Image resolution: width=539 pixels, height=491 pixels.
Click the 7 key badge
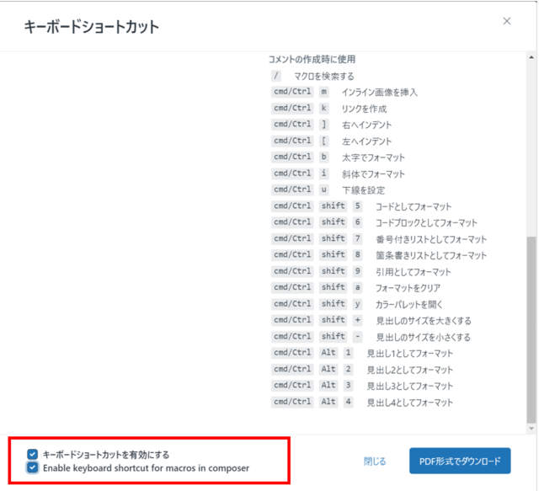pos(357,238)
